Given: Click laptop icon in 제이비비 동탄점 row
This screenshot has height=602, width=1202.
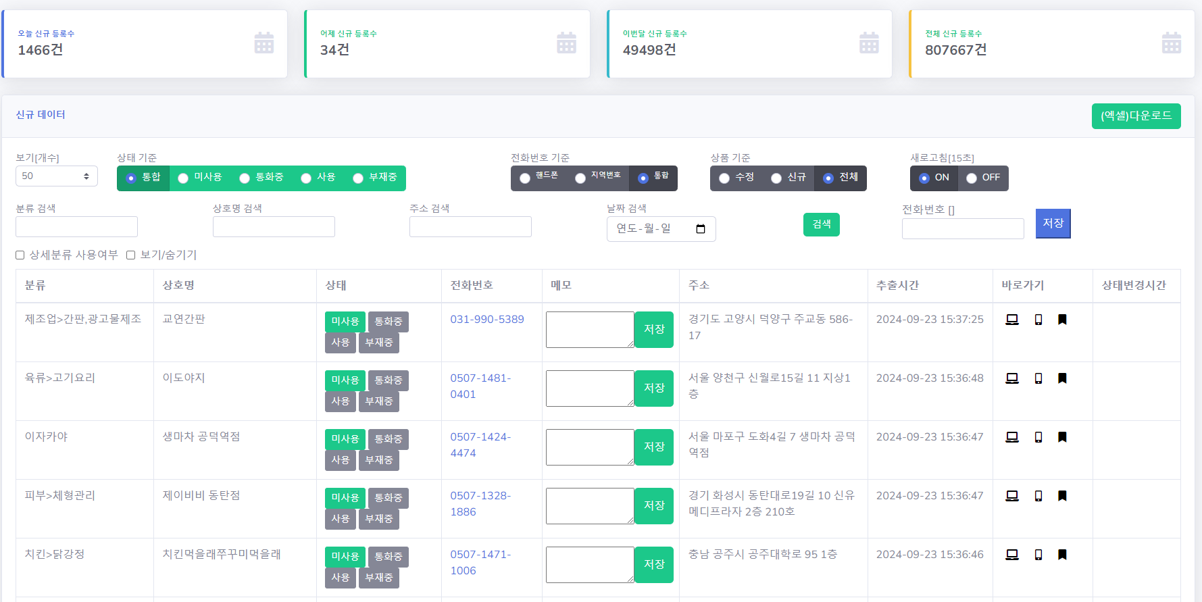Looking at the screenshot, I should click(x=1011, y=496).
